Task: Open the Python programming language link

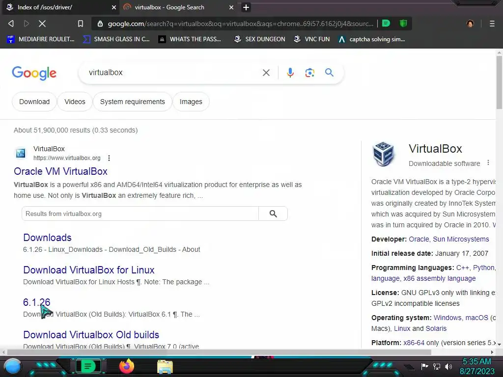Action: pyautogui.click(x=484, y=268)
